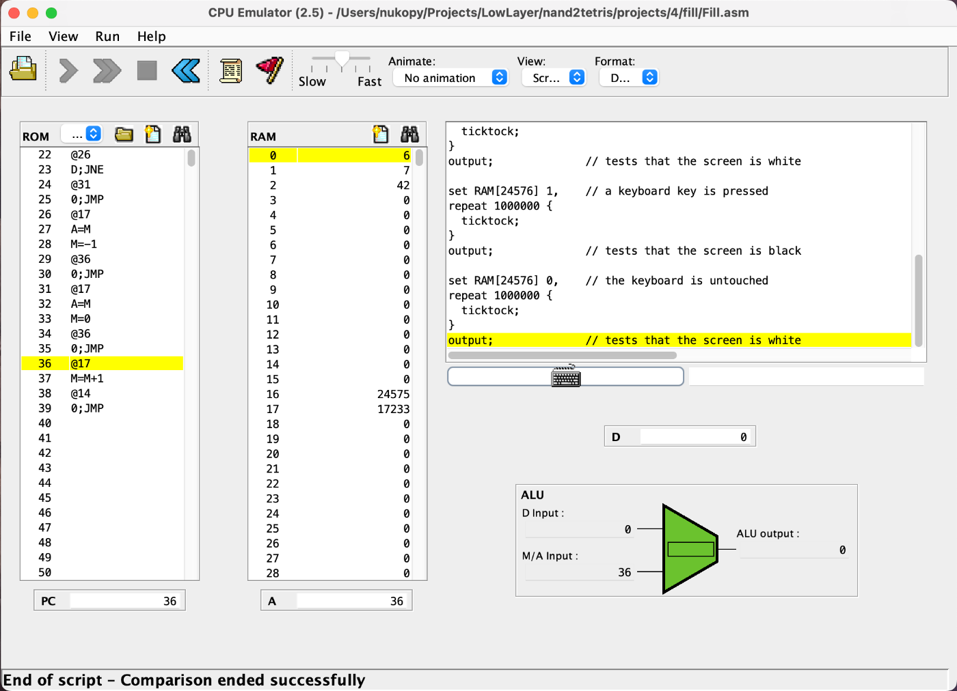Open the Format dropdown
This screenshot has width=957, height=691.
629,78
